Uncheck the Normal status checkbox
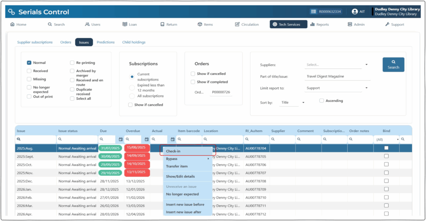Screen dimensions: 426x221 click(x=29, y=63)
